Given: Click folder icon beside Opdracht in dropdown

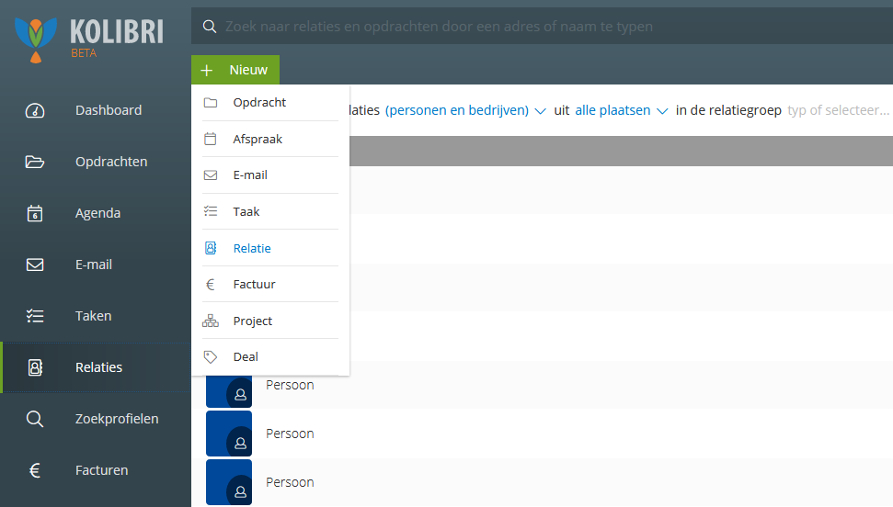Looking at the screenshot, I should pyautogui.click(x=211, y=103).
